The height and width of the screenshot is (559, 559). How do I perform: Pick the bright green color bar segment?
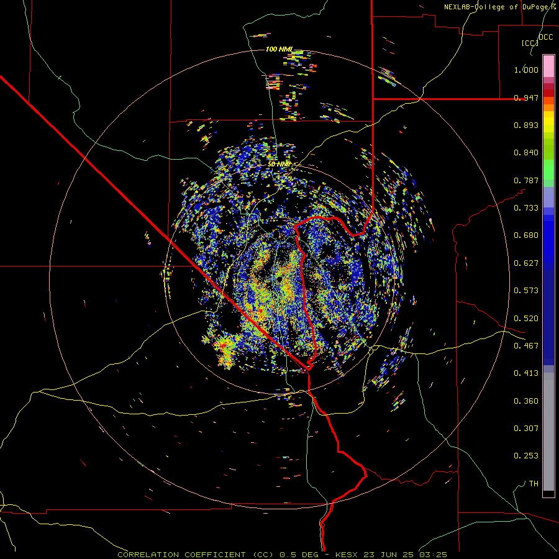click(548, 170)
